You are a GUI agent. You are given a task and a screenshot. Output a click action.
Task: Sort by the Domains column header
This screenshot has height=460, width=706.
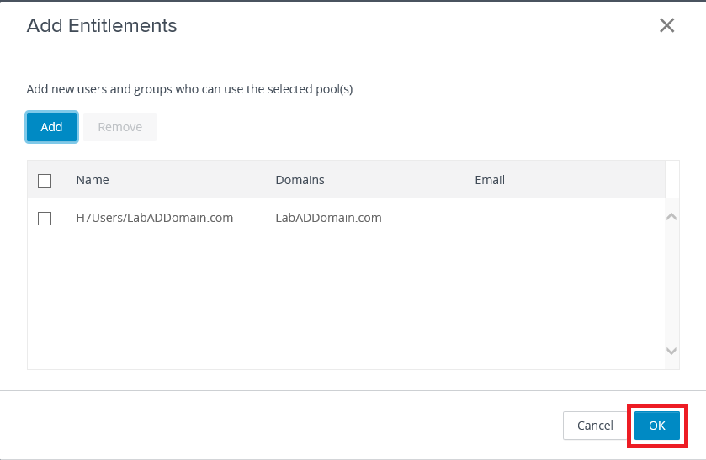pos(300,180)
